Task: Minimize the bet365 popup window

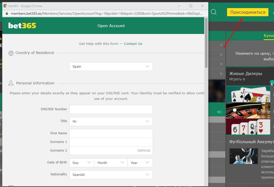Action: pos(179,6)
